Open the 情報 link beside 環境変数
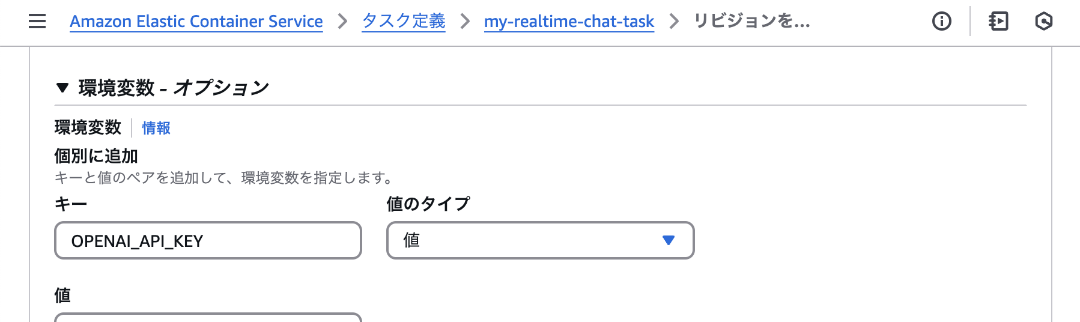 pos(156,128)
